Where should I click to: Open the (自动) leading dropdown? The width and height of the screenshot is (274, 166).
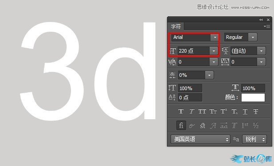[x=261, y=51]
